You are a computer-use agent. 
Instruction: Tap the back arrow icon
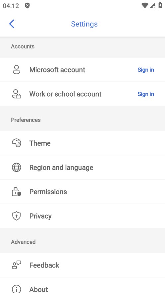click(12, 24)
